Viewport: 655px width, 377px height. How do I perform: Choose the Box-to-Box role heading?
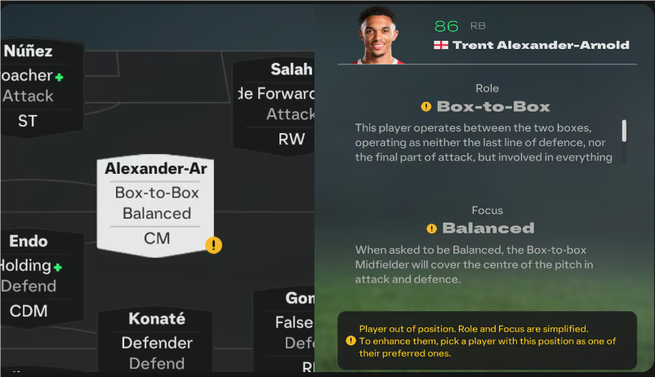493,107
